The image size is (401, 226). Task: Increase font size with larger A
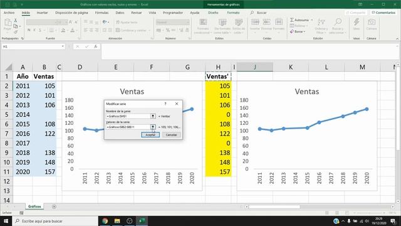[71, 23]
